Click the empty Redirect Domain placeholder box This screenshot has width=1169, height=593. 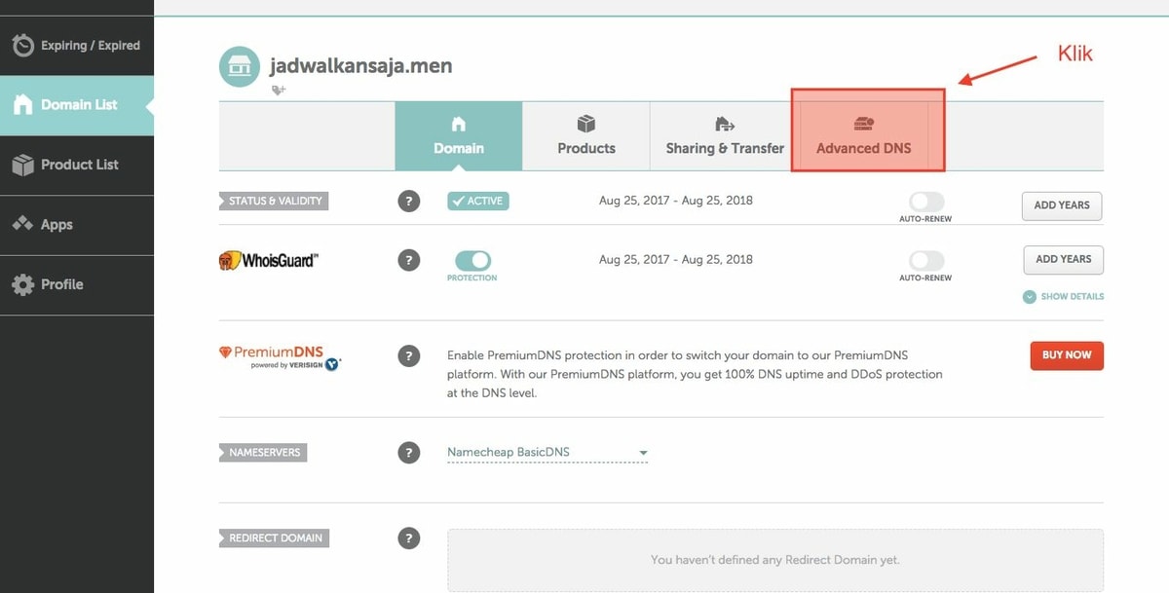point(775,561)
